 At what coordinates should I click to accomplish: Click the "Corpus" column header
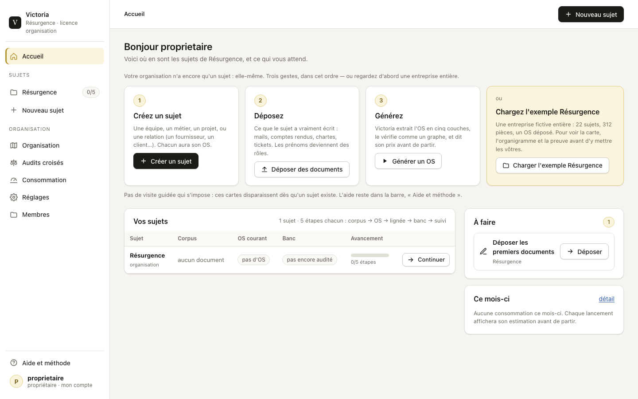(x=187, y=239)
